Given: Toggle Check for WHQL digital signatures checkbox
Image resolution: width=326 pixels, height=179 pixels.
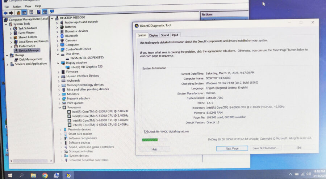Looking at the screenshot, I should pyautogui.click(x=146, y=132).
